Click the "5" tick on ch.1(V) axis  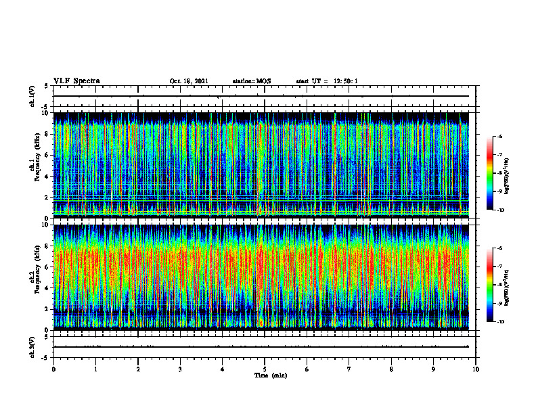pyautogui.click(x=47, y=86)
